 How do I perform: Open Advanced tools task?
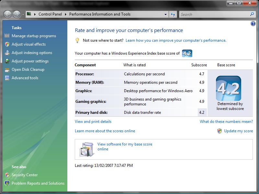[x=25, y=78]
